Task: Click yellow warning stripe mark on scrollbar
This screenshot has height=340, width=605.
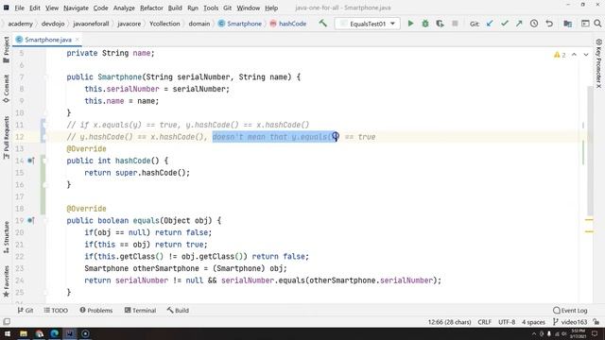Action: coord(589,220)
